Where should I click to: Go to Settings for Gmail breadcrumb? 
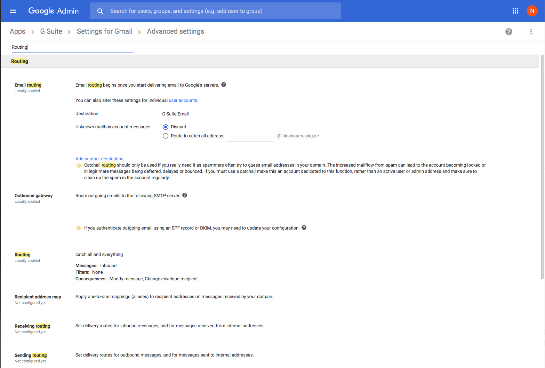pyautogui.click(x=105, y=31)
